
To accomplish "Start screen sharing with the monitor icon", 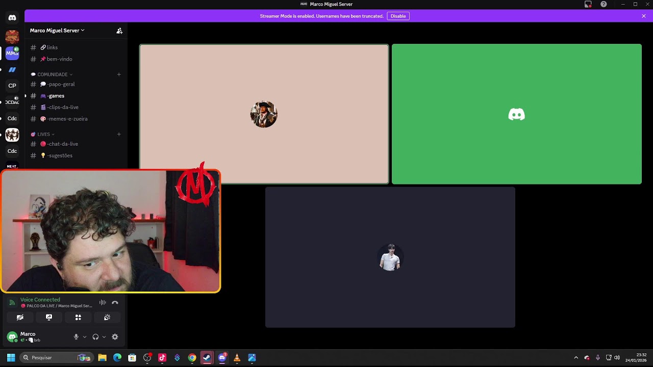I will (x=49, y=317).
